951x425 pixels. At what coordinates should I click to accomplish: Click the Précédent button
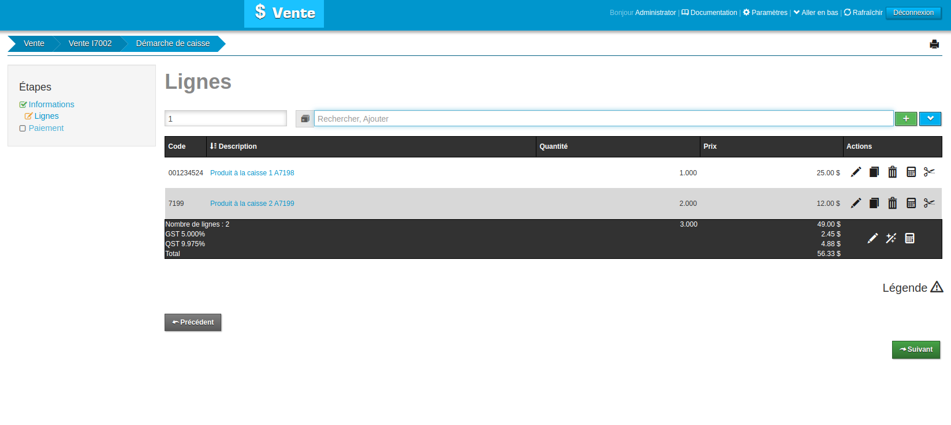pyautogui.click(x=193, y=322)
